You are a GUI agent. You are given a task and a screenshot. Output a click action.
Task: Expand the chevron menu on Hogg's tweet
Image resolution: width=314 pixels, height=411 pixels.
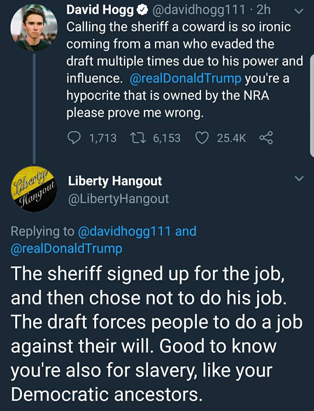coord(299,12)
